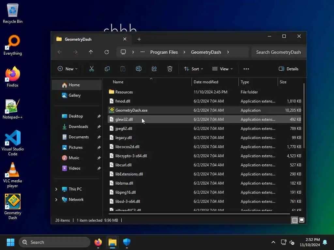
Task: Click File Explorer icon in taskbar
Action: pos(113,242)
